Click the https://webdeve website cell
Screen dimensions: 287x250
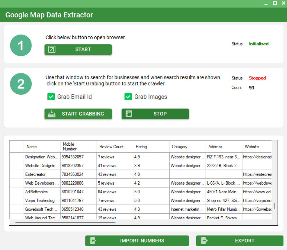pyautogui.click(x=257, y=183)
